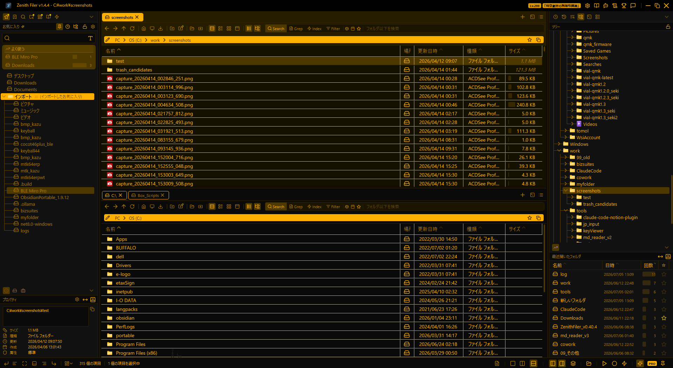Open folder icon in the status bar
The height and width of the screenshot is (368, 673).
589,364
